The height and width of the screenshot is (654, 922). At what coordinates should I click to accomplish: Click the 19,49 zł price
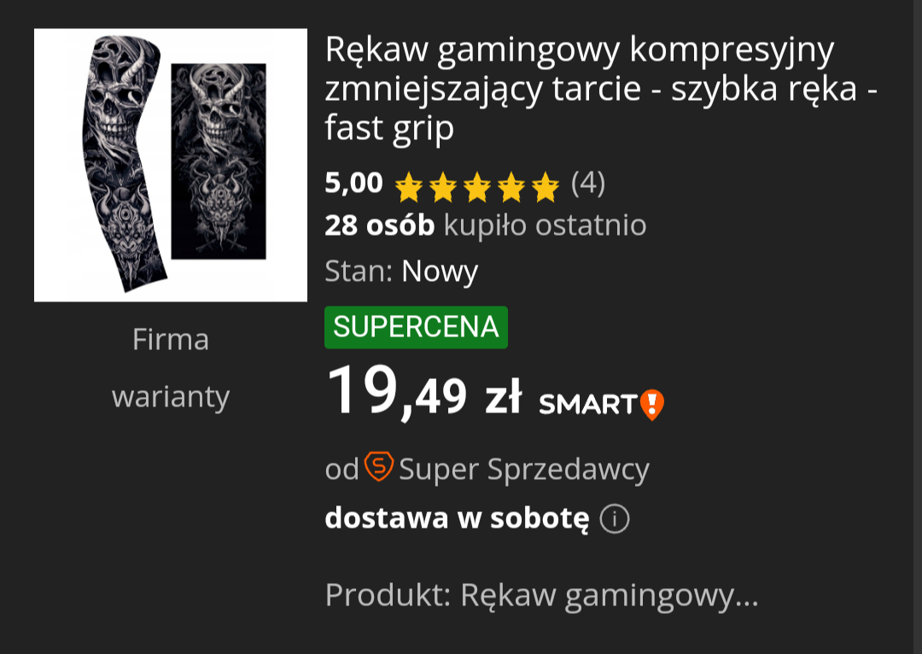click(424, 392)
